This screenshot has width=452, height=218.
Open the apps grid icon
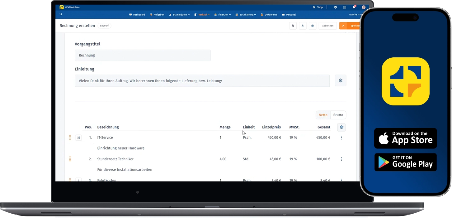pyautogui.click(x=345, y=7)
